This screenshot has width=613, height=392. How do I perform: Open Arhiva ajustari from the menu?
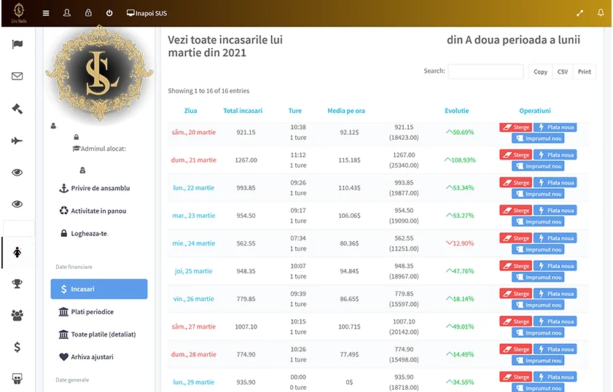(92, 357)
